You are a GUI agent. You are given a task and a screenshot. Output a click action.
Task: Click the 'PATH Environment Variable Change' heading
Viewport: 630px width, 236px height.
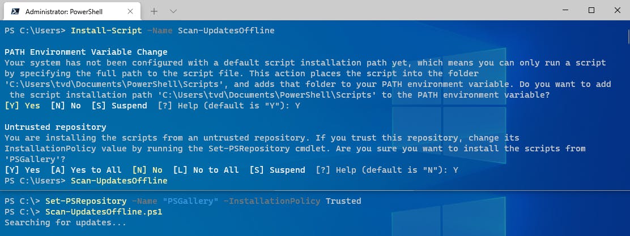click(x=86, y=52)
